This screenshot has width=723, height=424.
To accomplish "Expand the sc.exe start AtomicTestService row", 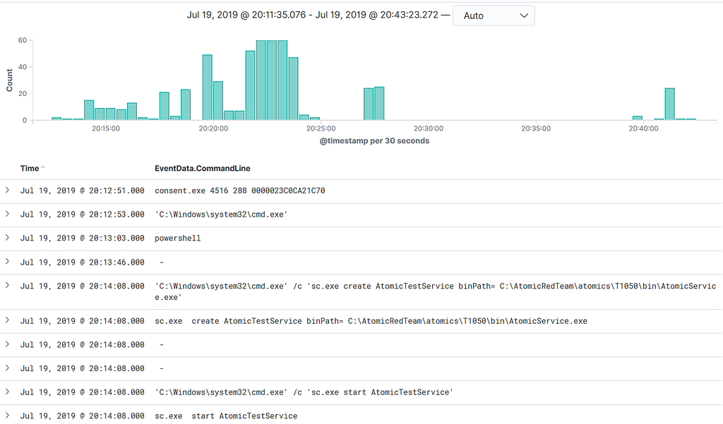I will tap(7, 416).
